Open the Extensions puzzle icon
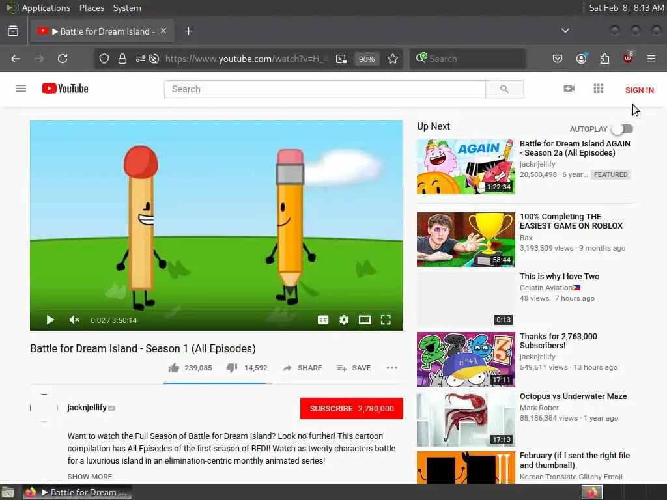 click(x=604, y=59)
